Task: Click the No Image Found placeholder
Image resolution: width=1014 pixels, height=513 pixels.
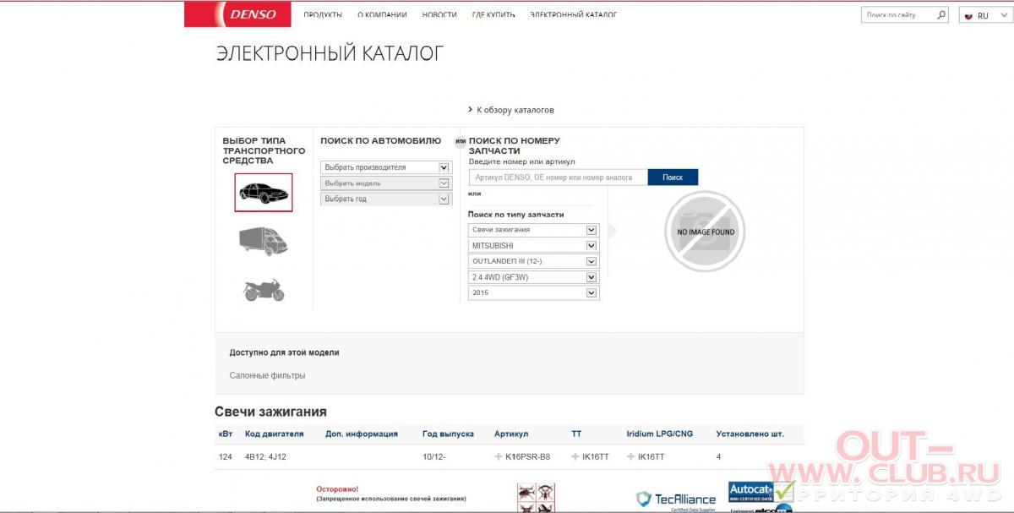Action: pos(706,232)
